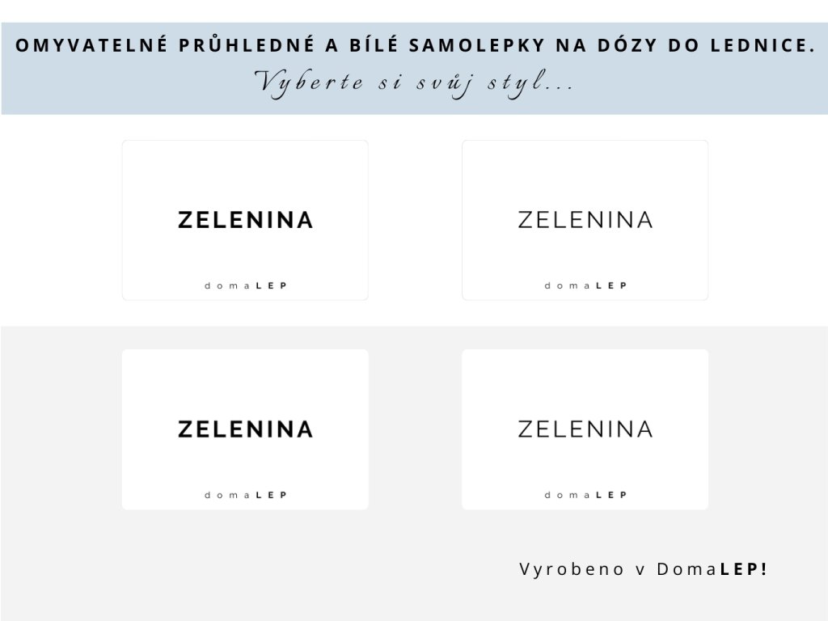Click the domaLEP logo under thin top-right ZELENINA
This screenshot has width=828, height=621.
point(585,285)
